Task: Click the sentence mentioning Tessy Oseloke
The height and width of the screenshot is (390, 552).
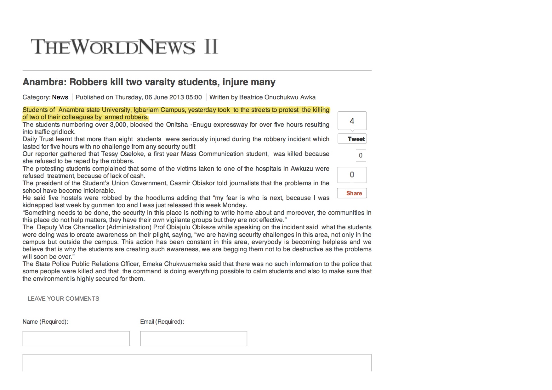Action: click(176, 158)
